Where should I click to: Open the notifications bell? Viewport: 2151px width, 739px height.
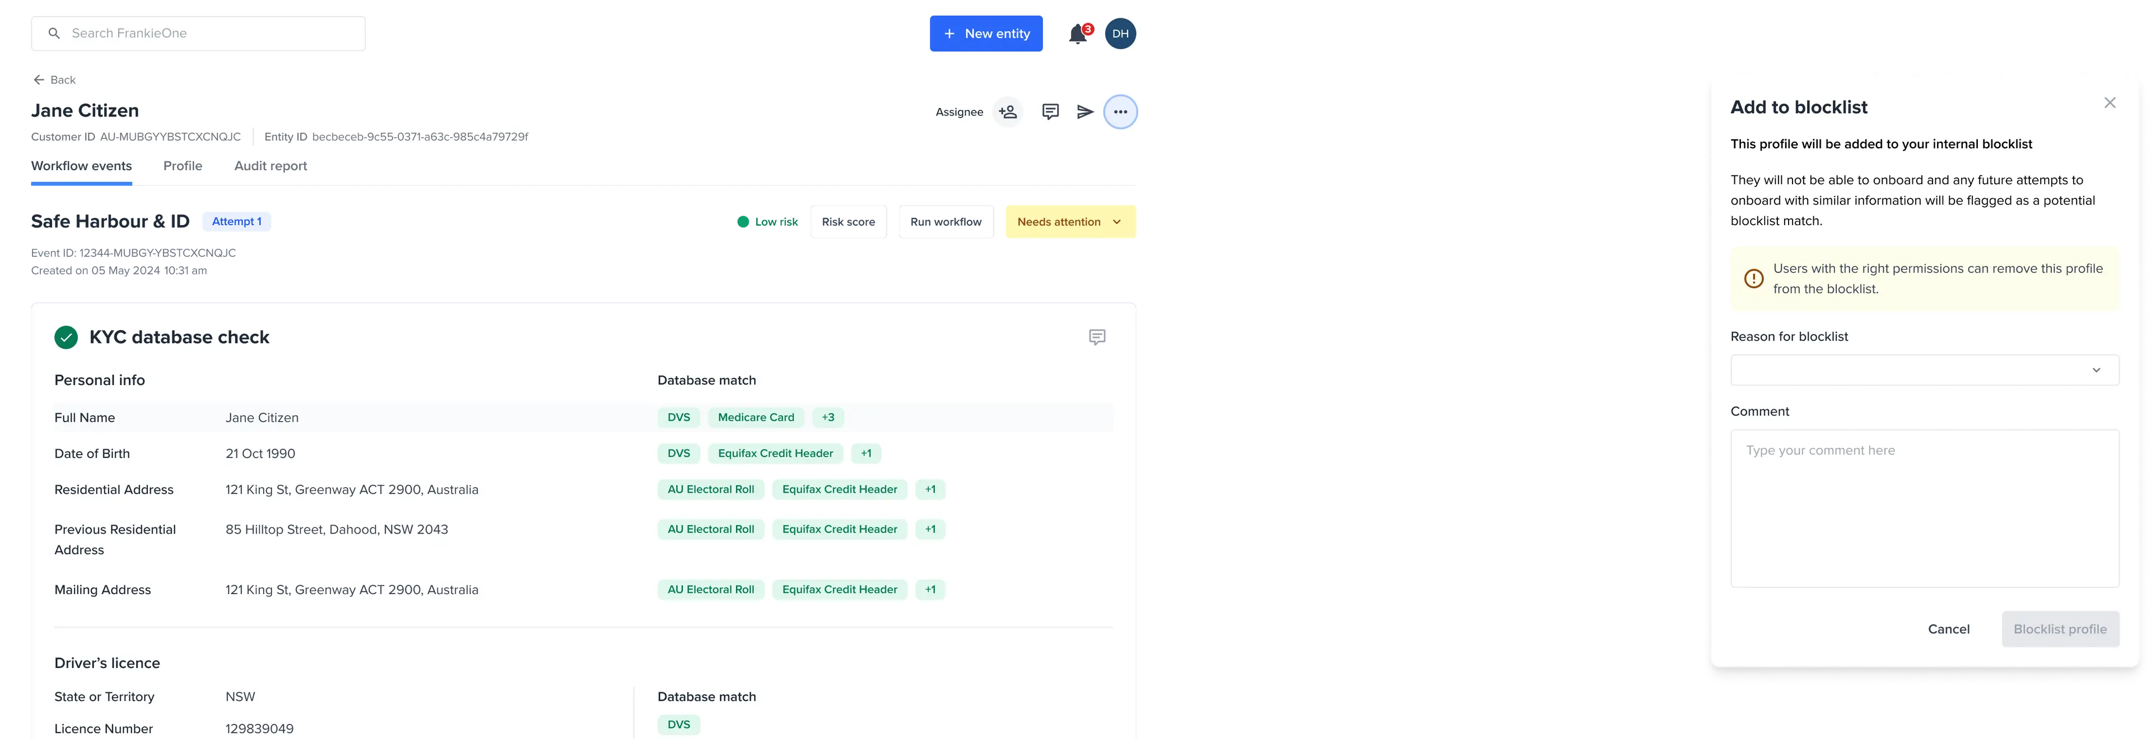coord(1078,34)
